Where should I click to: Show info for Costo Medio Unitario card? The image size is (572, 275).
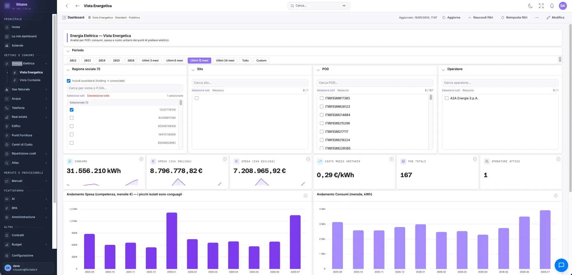(391, 159)
